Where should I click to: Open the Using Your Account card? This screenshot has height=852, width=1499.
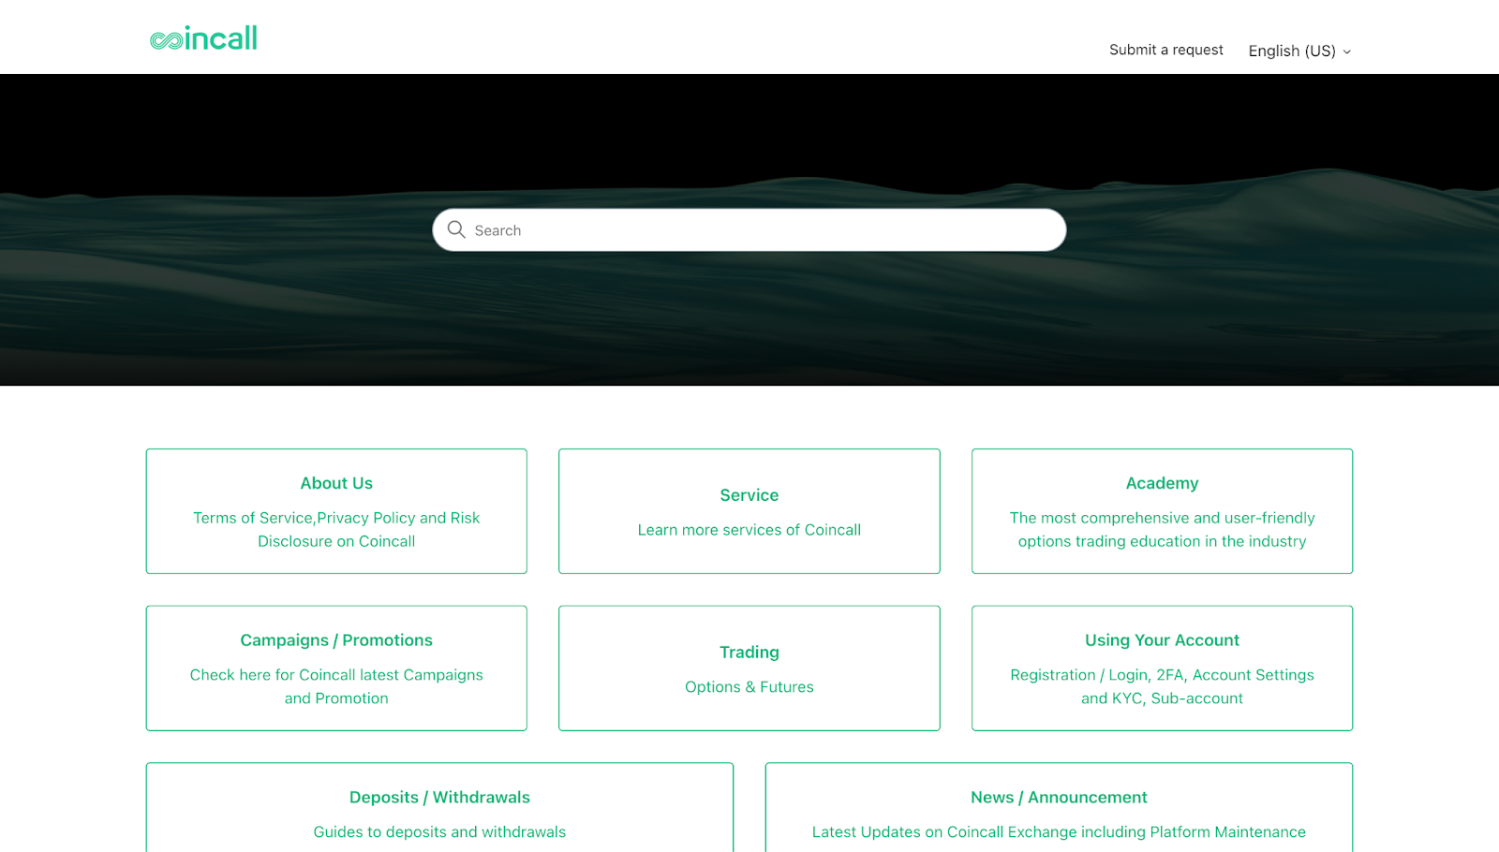coord(1162,668)
